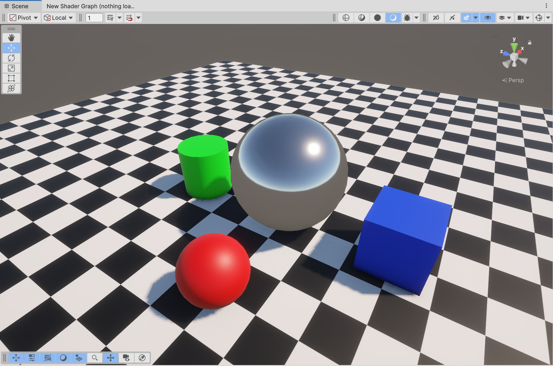Toggle tools overlay in bottom bar
The image size is (553, 366).
coord(16,358)
